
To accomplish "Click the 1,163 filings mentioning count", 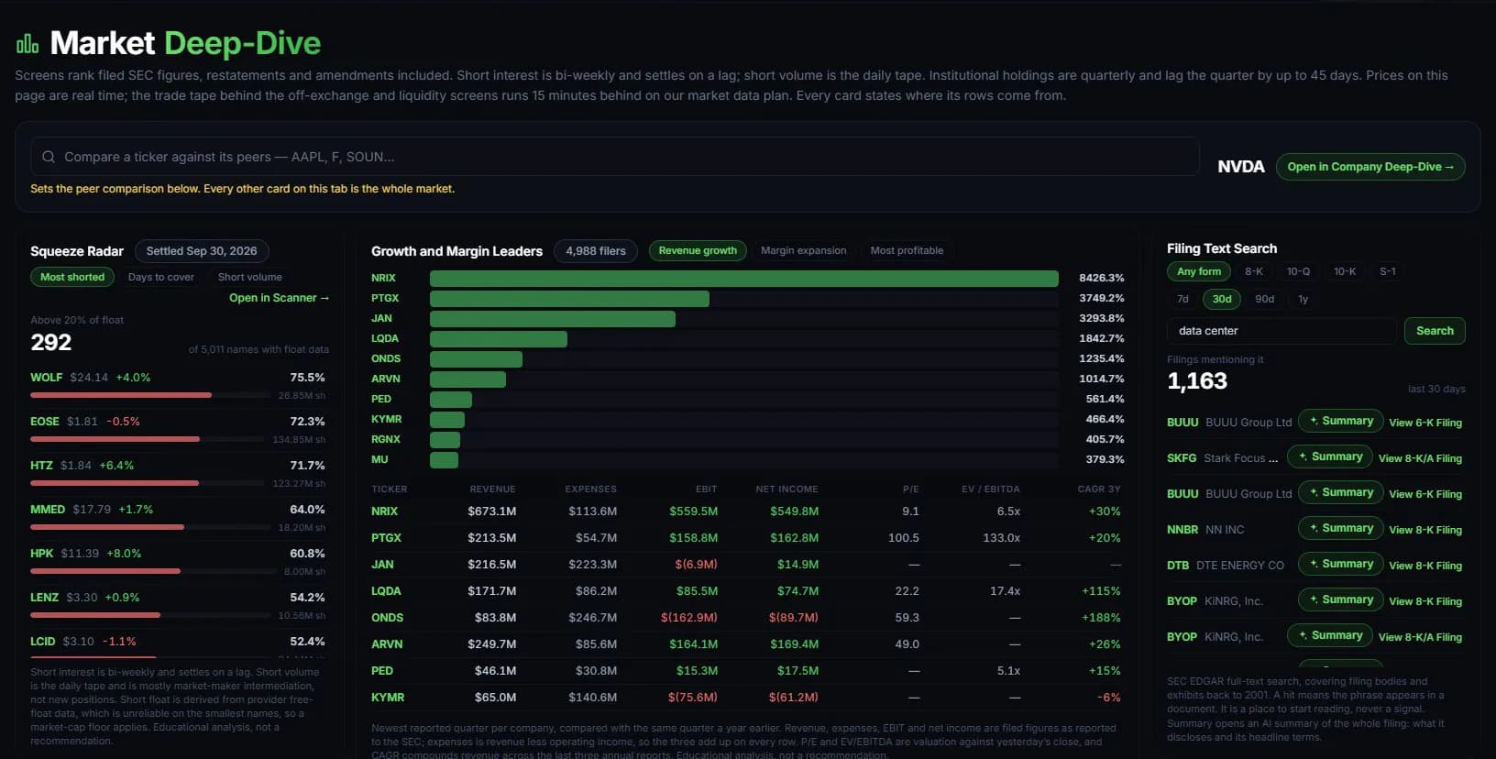I will [1197, 381].
